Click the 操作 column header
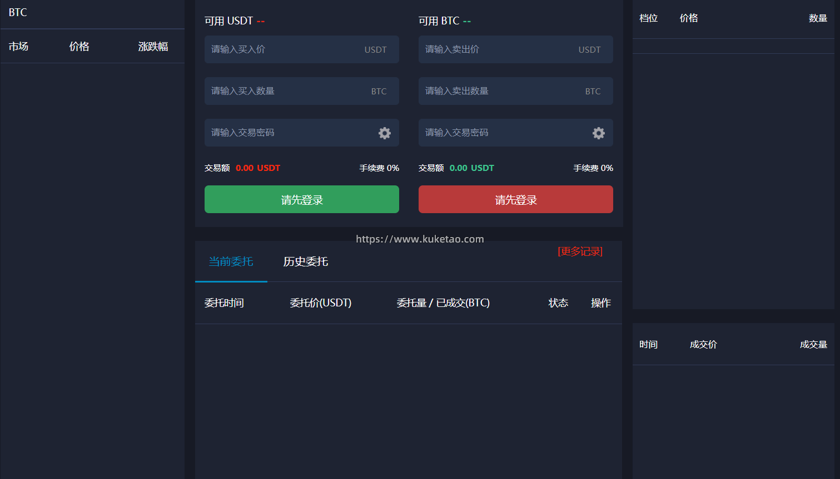 601,303
